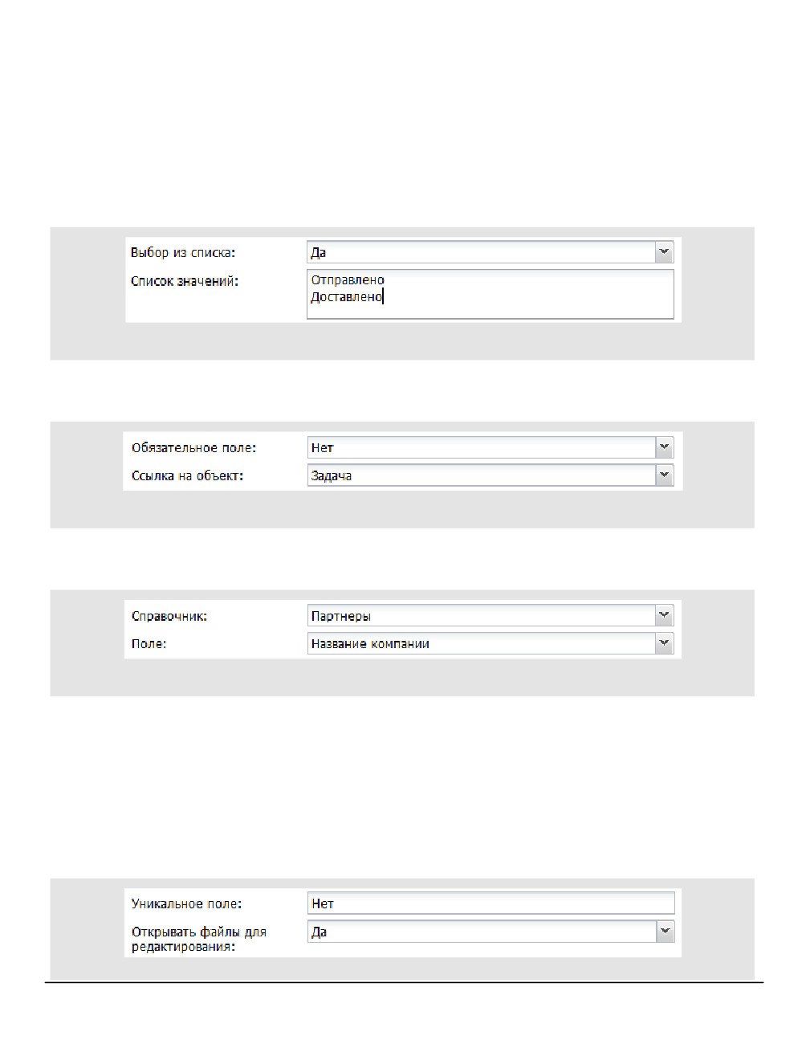This screenshot has height=1044, width=806.
Task: Click inside the Список значений text area
Action: click(x=490, y=294)
